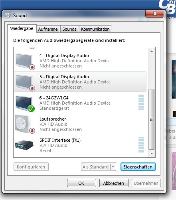
Task: Click the device list scroll-up arrow
Action: tap(152, 51)
